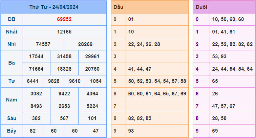Image resolution: width=256 pixels, height=138 pixels.
Task: Click fifth prize number 5224
Action: [x=92, y=106]
